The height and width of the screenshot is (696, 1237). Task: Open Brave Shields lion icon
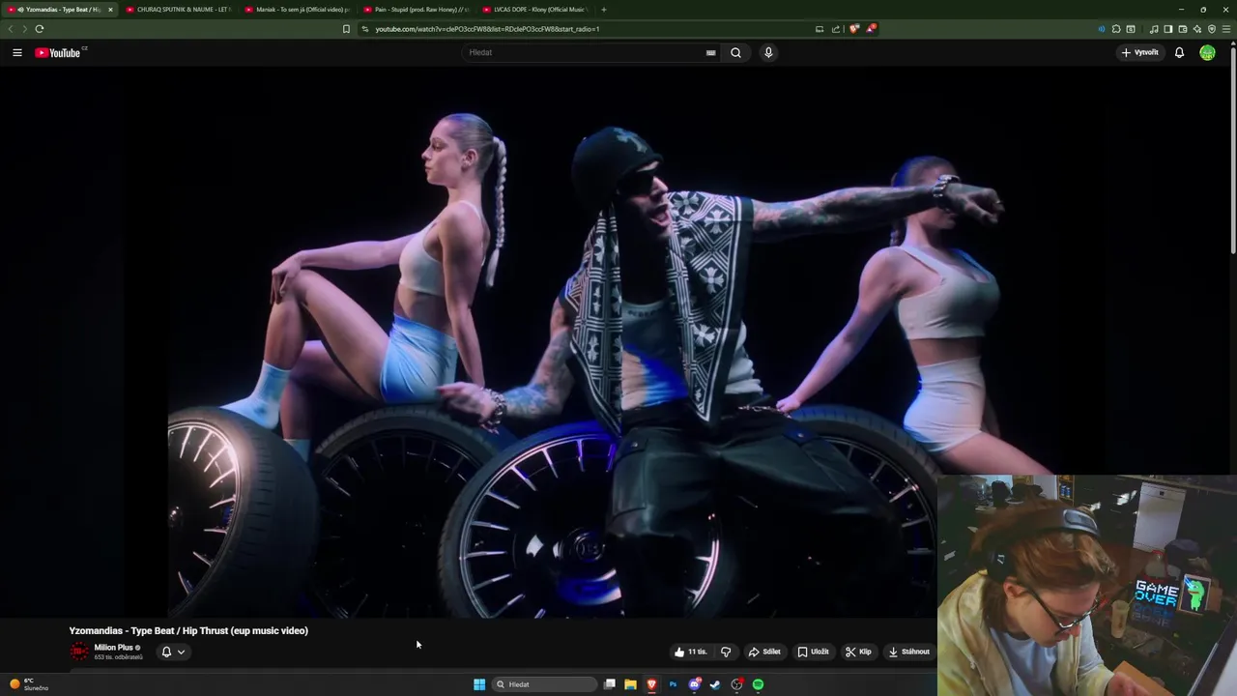(x=853, y=29)
